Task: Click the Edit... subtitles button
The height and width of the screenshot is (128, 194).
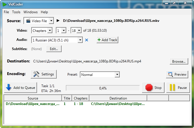Action: [x=54, y=49]
